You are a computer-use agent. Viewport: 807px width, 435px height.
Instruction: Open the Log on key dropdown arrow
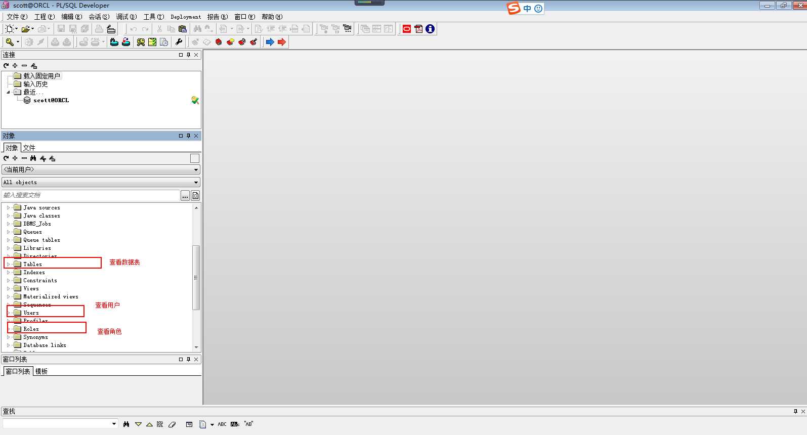(18, 42)
